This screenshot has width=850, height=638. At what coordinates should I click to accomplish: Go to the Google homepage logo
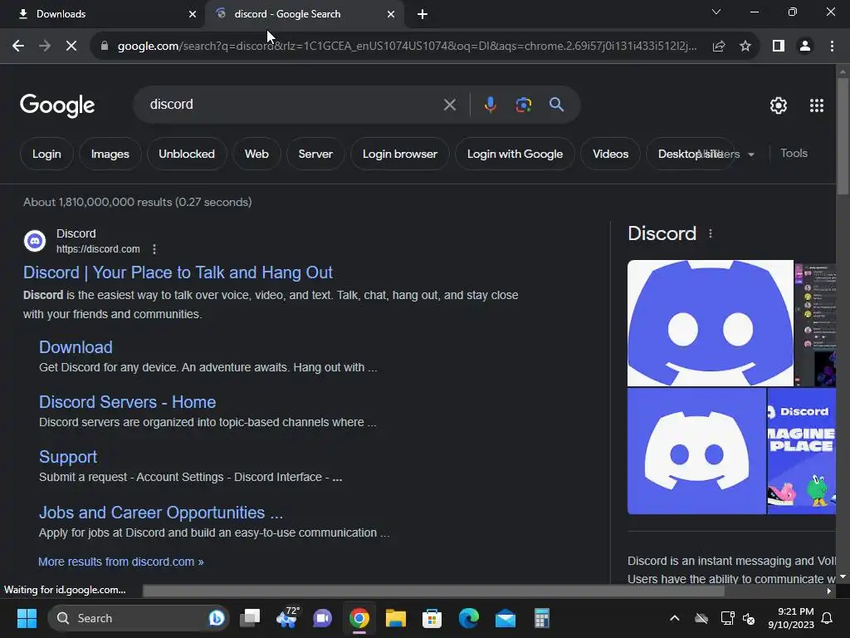(57, 106)
